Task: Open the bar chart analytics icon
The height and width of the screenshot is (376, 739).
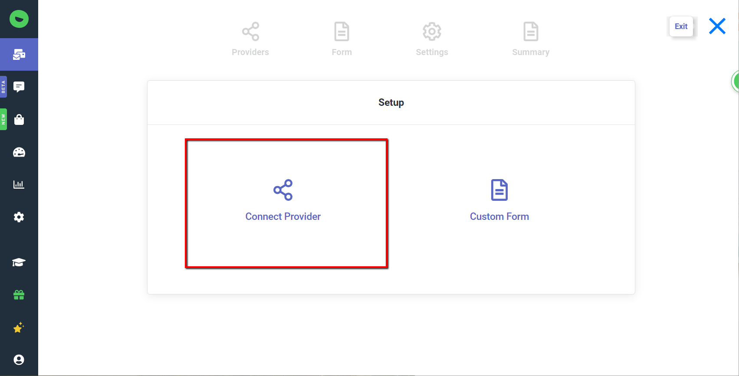Action: click(19, 184)
